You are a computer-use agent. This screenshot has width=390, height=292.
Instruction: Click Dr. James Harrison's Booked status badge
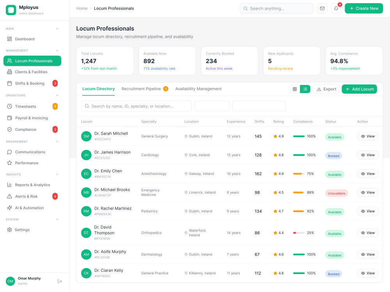click(333, 156)
